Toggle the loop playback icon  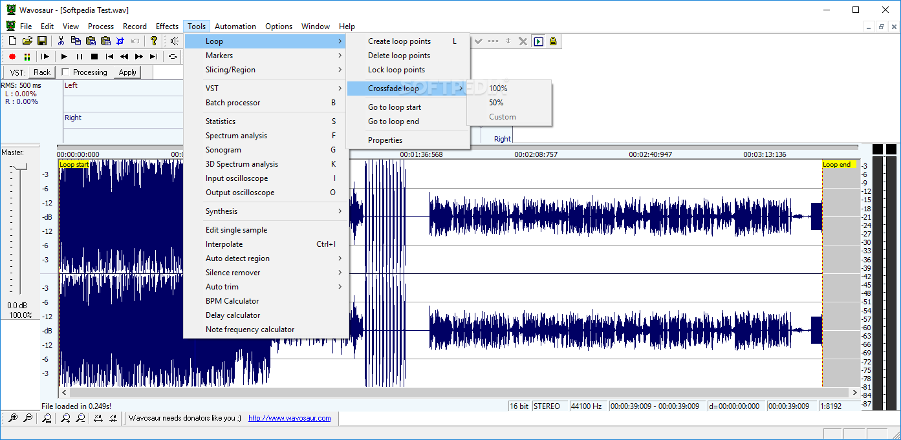pyautogui.click(x=173, y=56)
